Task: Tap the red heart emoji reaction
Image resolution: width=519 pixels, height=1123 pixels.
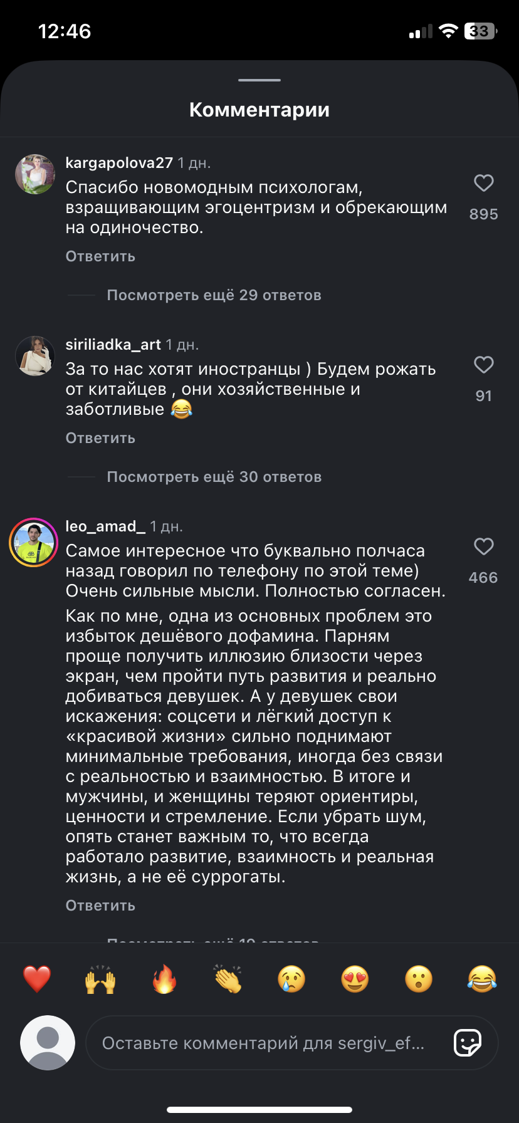Action: tap(37, 979)
